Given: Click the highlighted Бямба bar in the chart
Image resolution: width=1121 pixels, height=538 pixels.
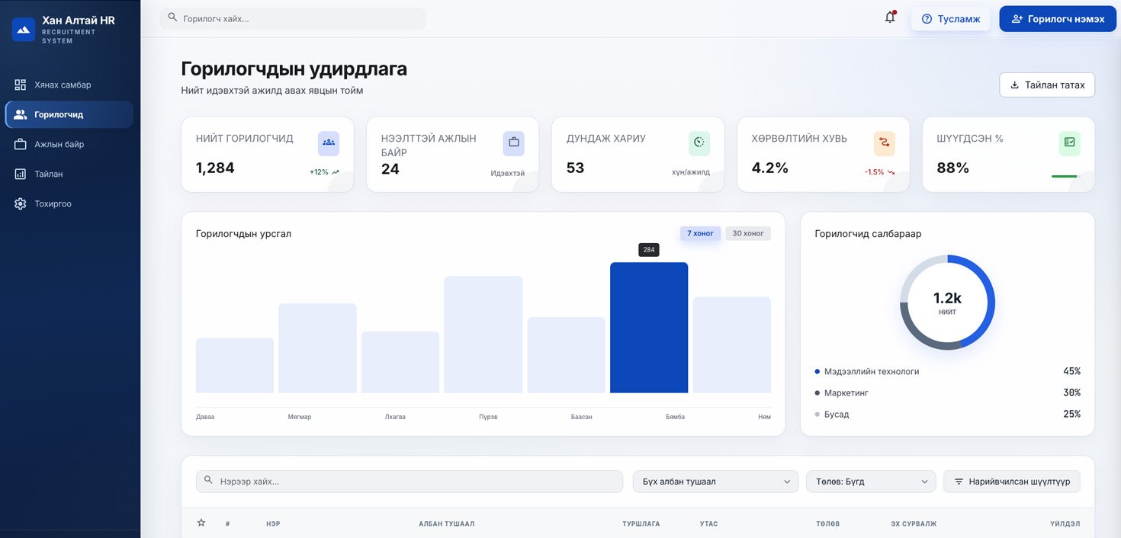Looking at the screenshot, I should tap(649, 328).
